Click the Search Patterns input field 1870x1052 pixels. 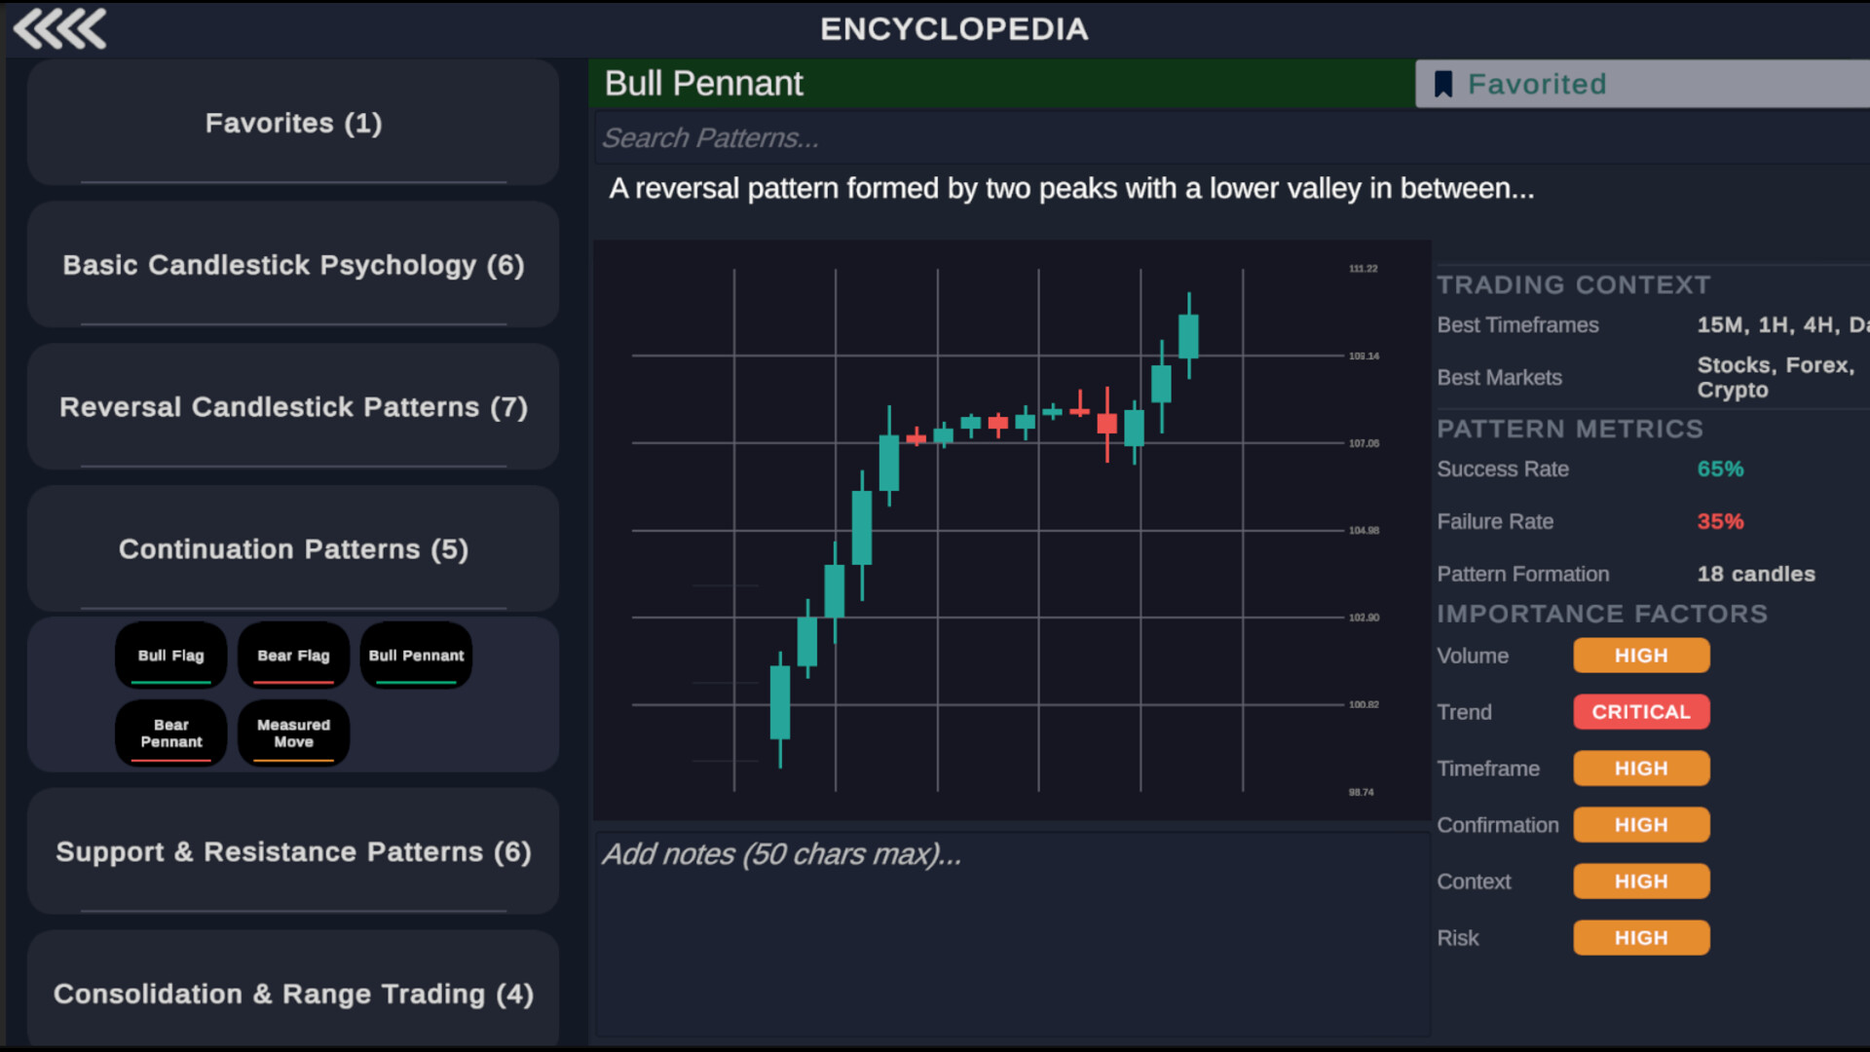[x=1227, y=138]
